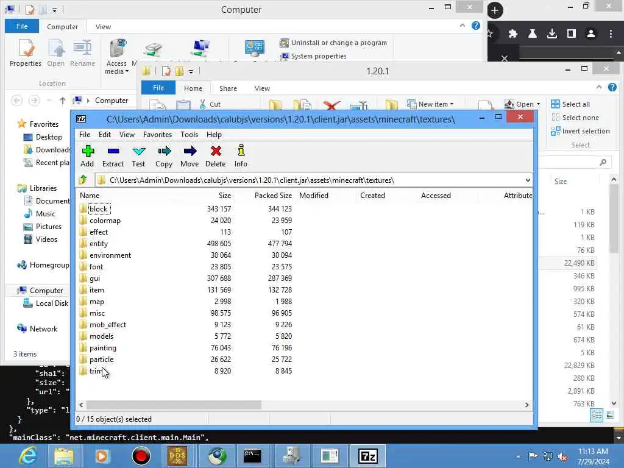Choose the Move toolbar icon
Screen dimensions: 624x468
pos(190,156)
